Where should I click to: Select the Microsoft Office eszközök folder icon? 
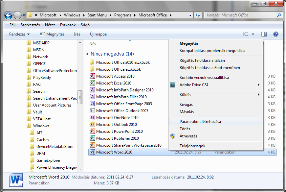coord(92,69)
